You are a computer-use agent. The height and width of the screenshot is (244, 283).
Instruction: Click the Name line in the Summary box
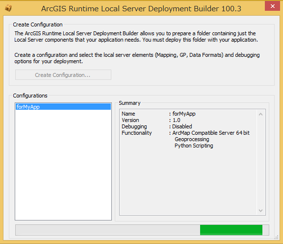tap(158, 114)
